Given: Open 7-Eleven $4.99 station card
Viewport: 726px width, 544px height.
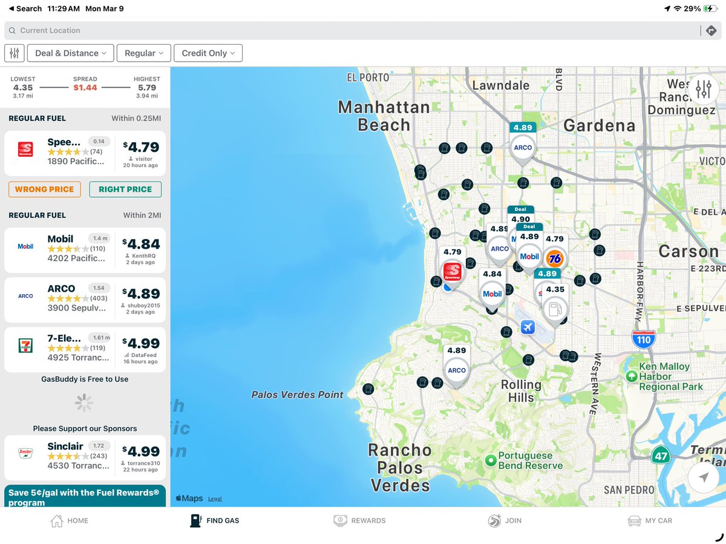Looking at the screenshot, I should [x=85, y=350].
